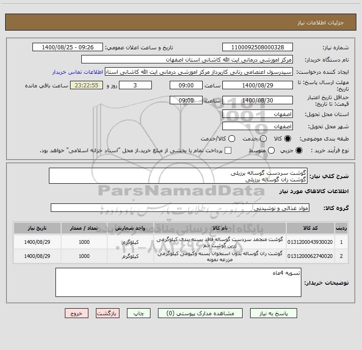The image size is (362, 350).
Task: Select the کالا radio button
Action: click(x=288, y=139)
